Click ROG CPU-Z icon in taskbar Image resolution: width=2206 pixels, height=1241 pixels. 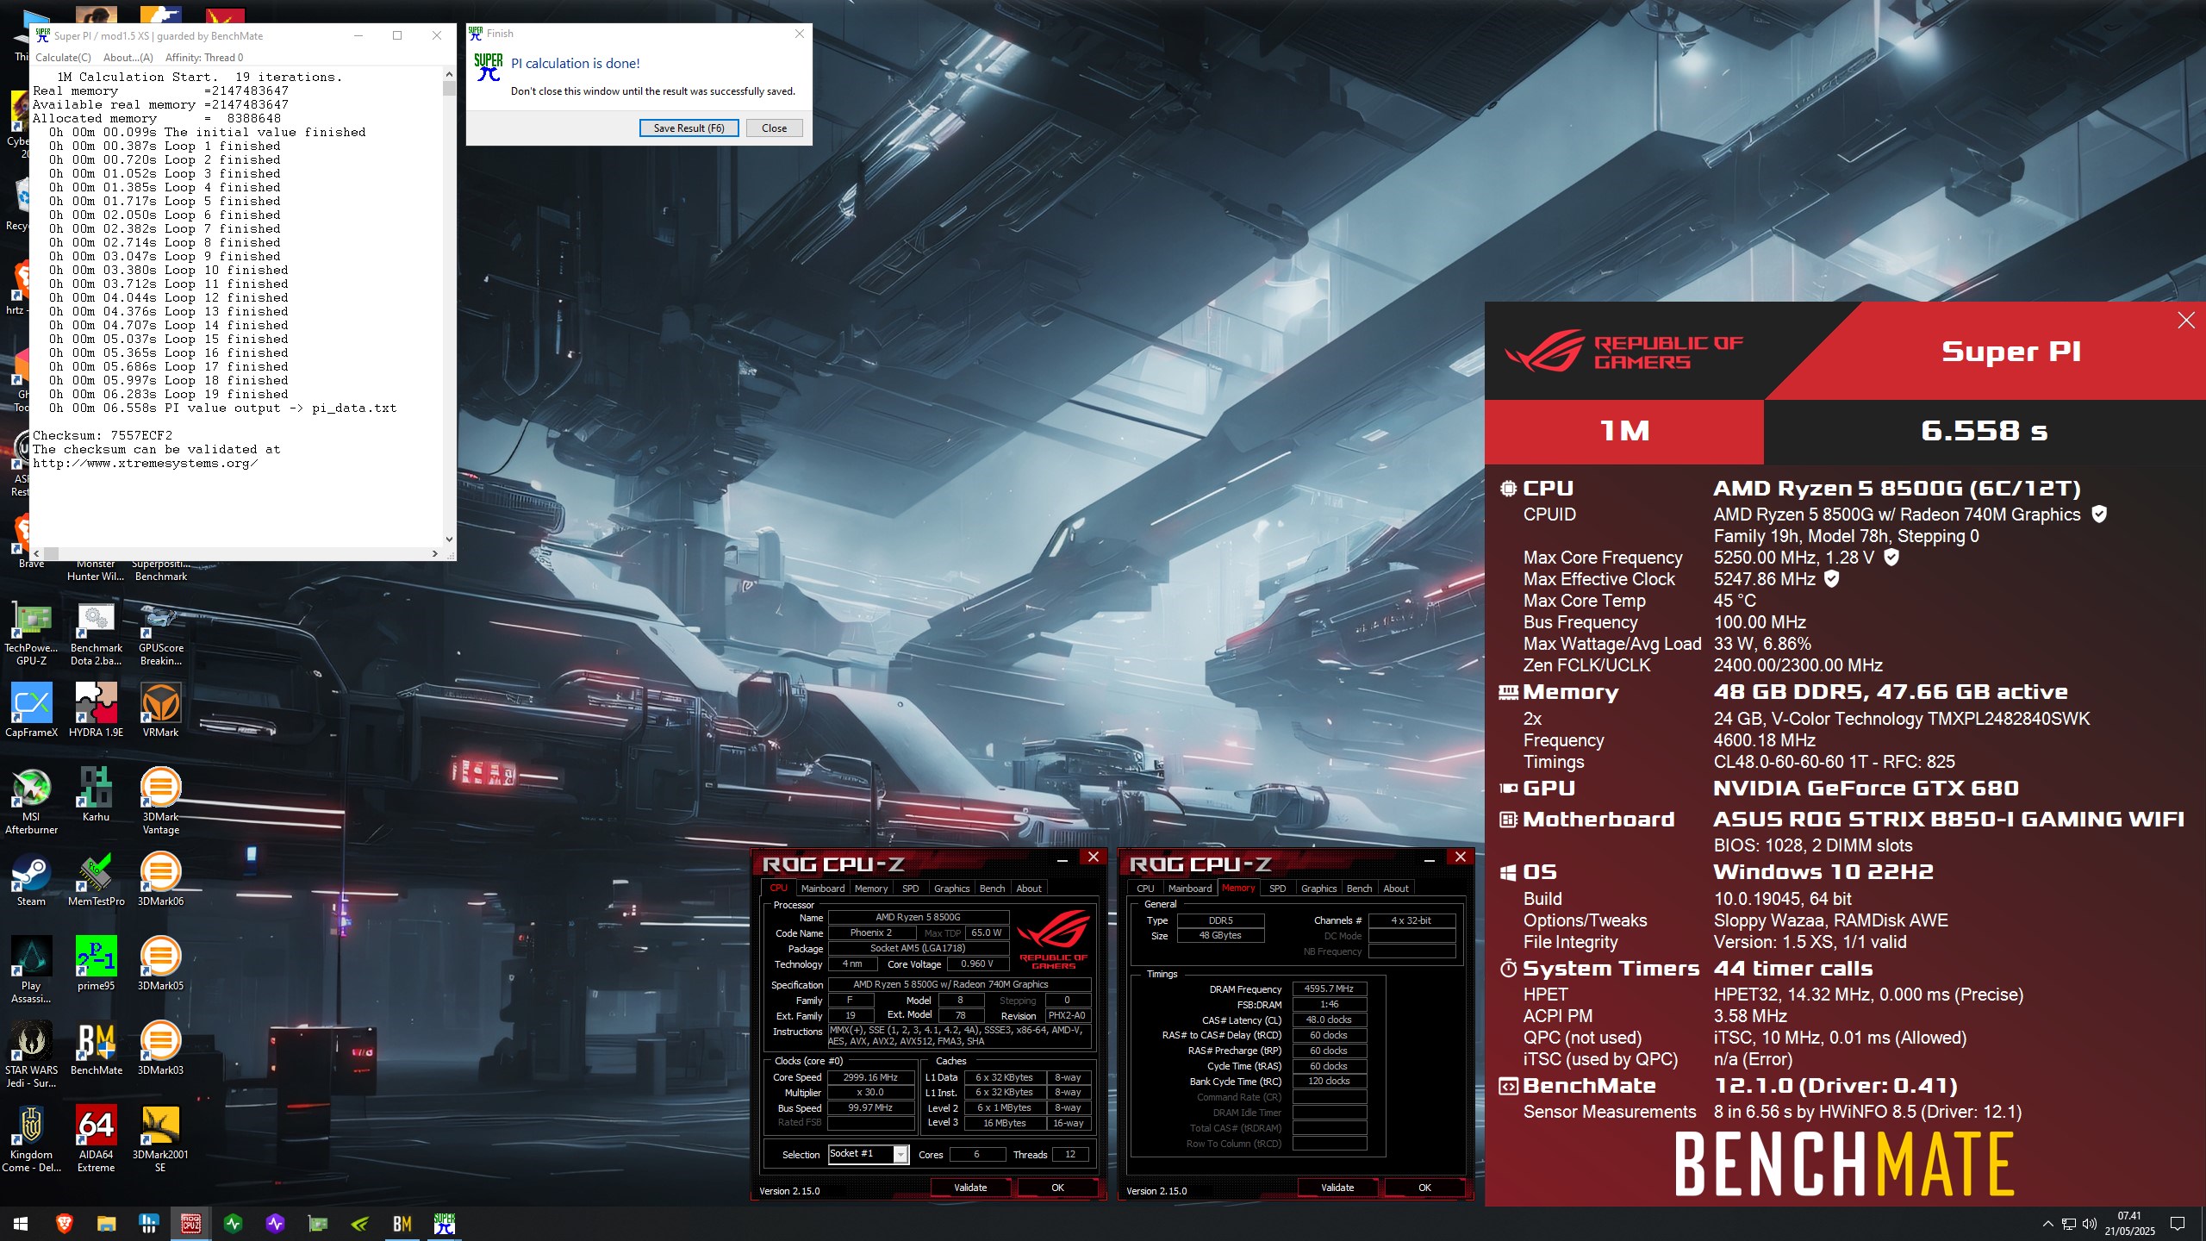point(190,1224)
